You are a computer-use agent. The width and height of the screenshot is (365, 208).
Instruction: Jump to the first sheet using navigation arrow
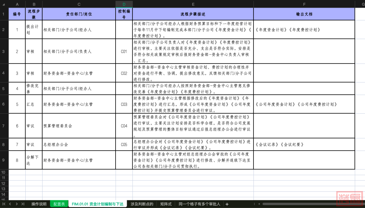click(x=4, y=204)
